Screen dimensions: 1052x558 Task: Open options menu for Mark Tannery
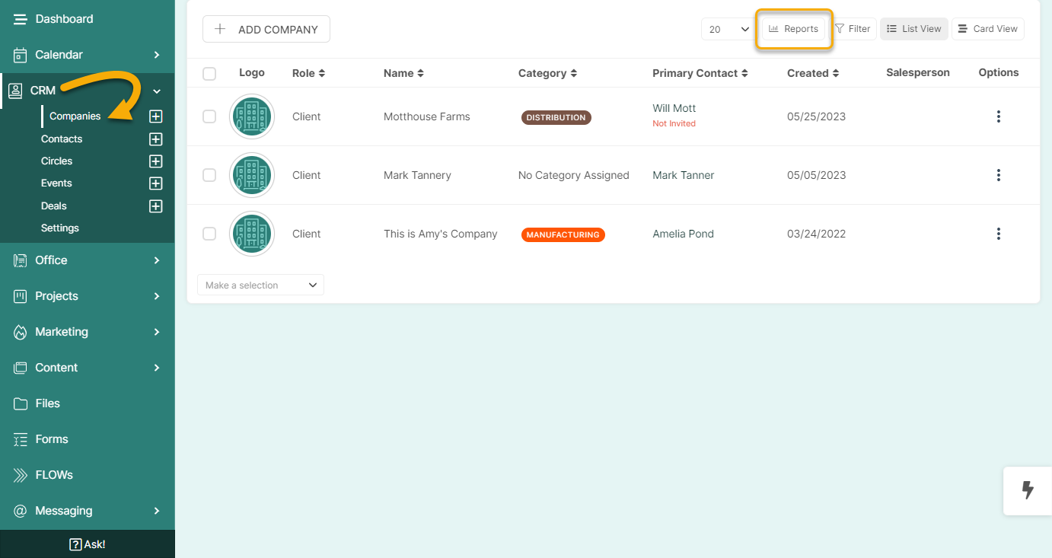999,175
